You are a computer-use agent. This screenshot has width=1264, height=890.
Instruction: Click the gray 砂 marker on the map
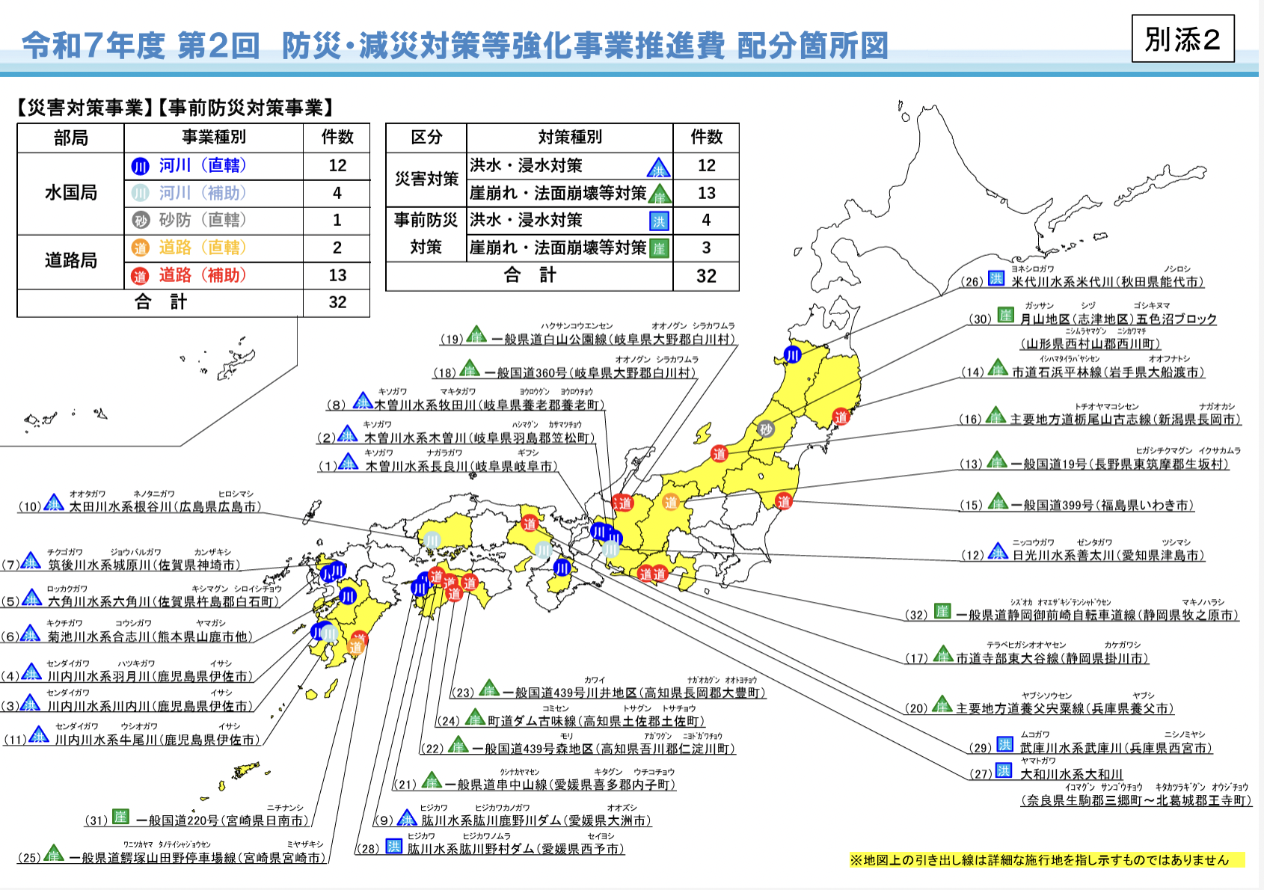pyautogui.click(x=765, y=429)
